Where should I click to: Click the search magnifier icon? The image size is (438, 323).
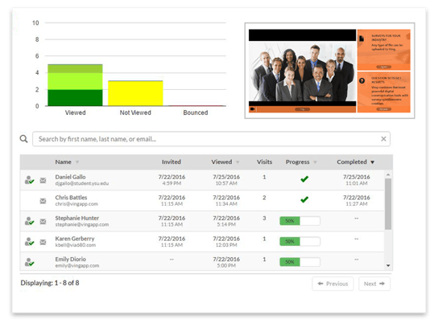[23, 138]
